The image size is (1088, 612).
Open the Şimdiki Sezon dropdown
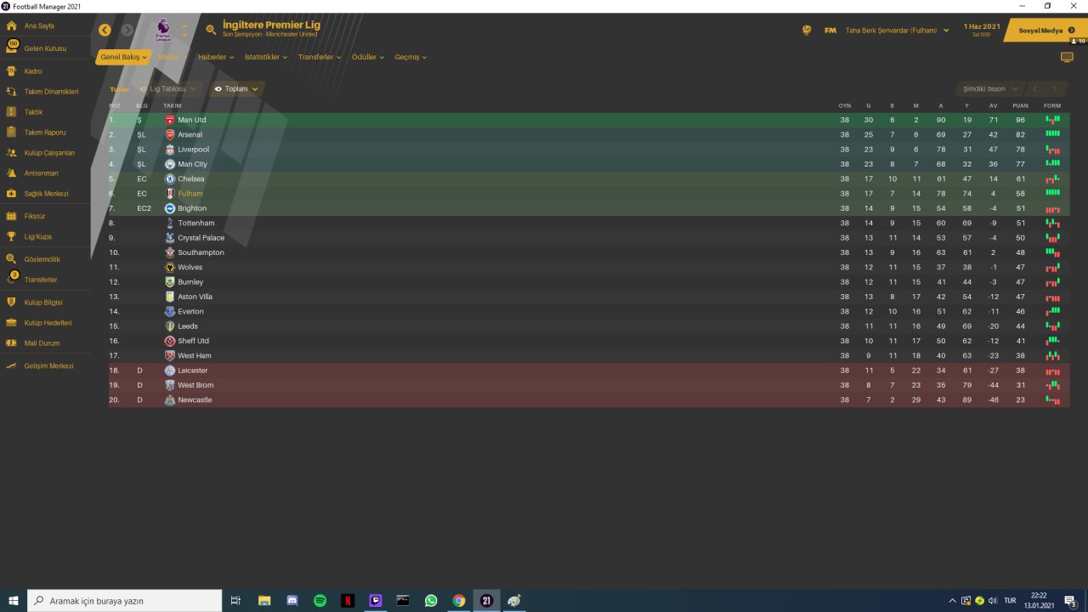pos(989,88)
